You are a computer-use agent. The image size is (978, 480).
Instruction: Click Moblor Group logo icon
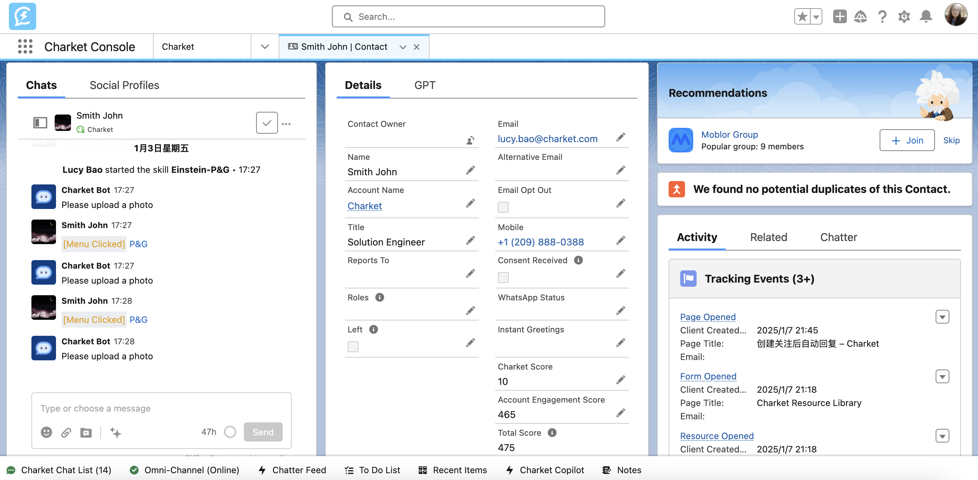point(680,140)
